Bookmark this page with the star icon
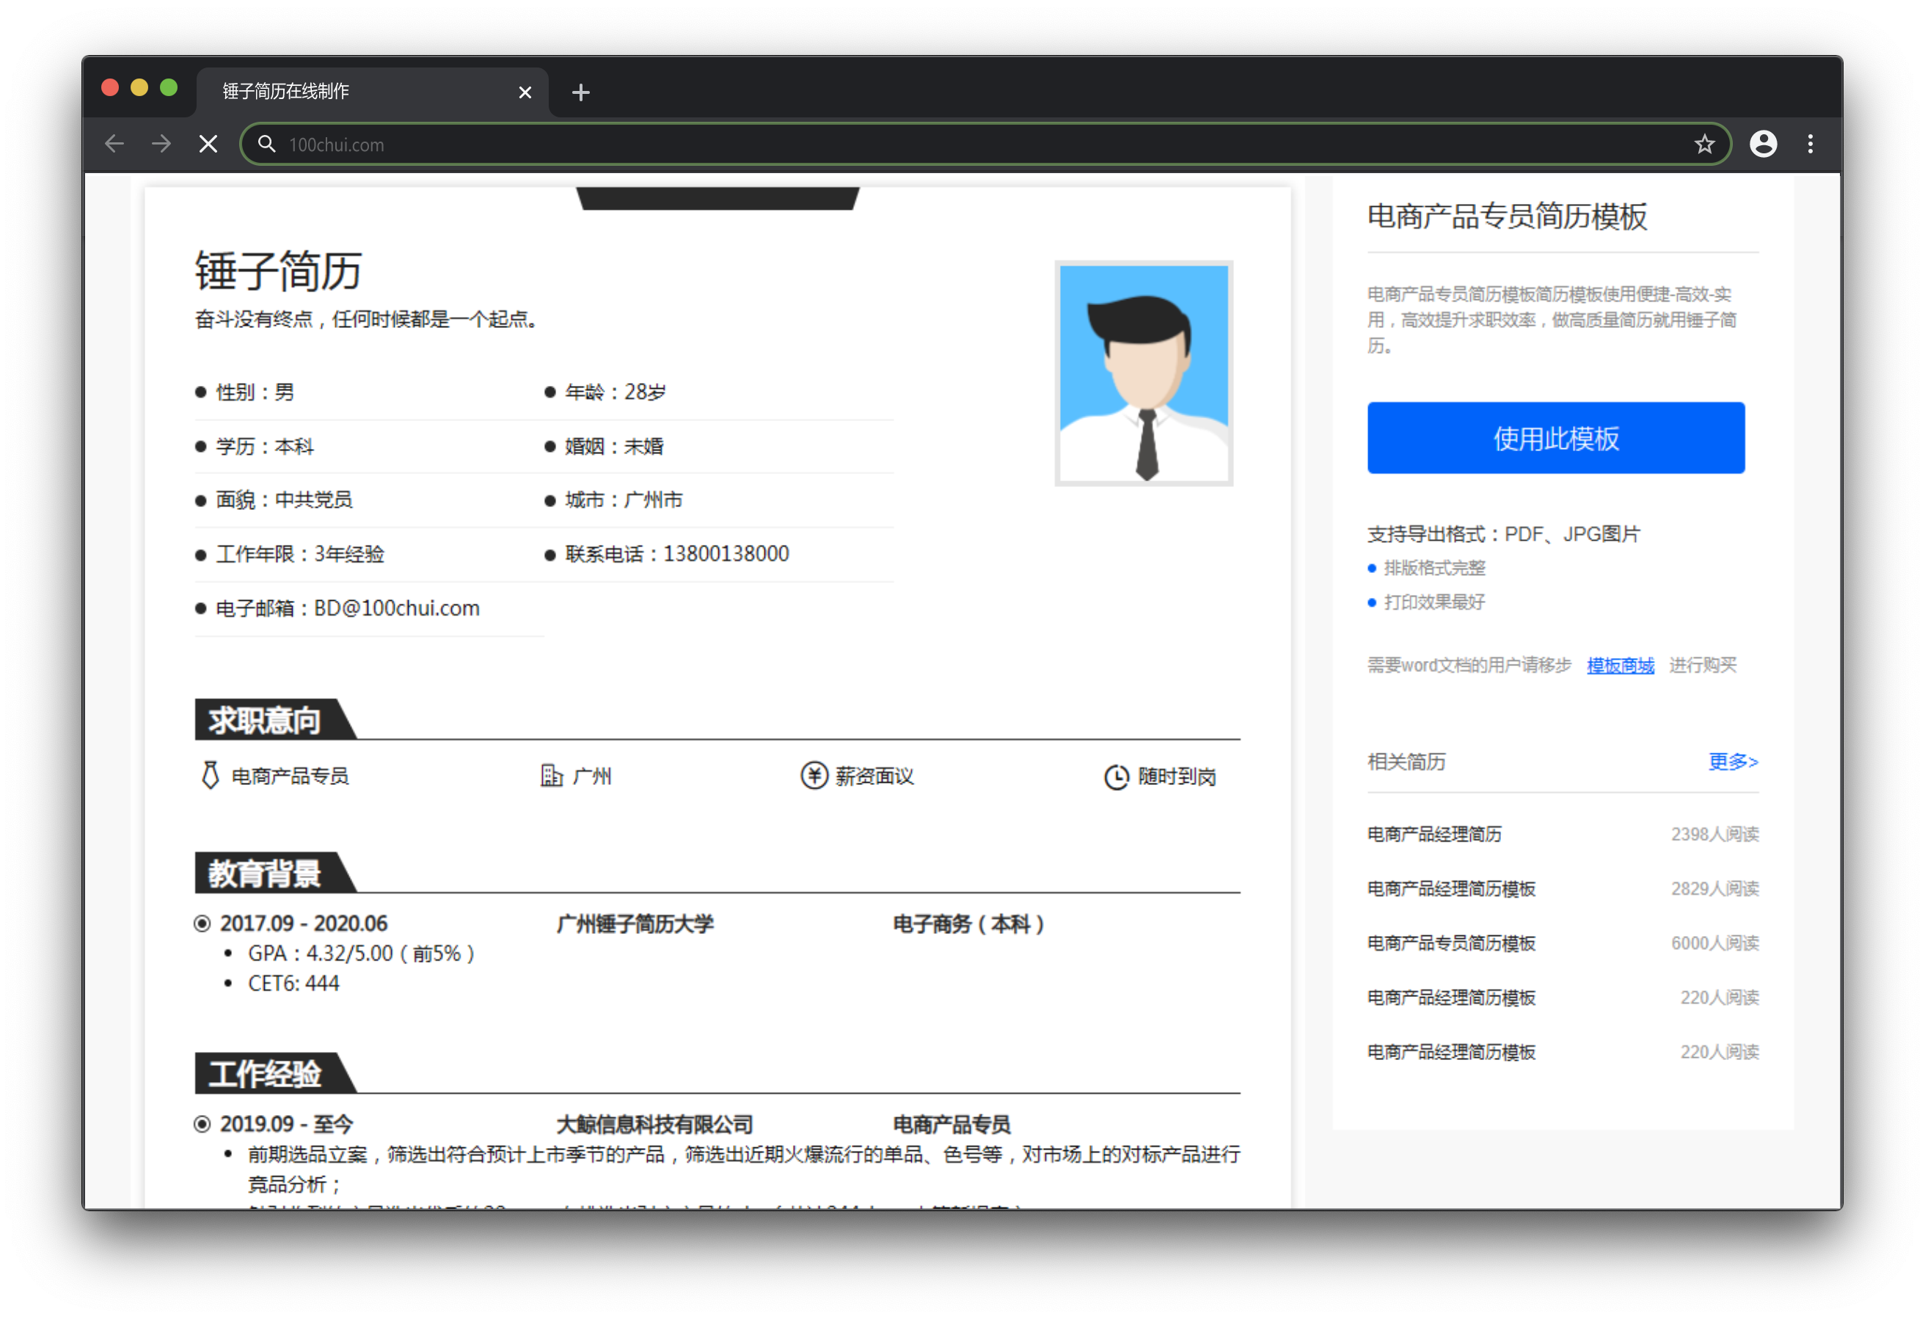 point(1704,145)
